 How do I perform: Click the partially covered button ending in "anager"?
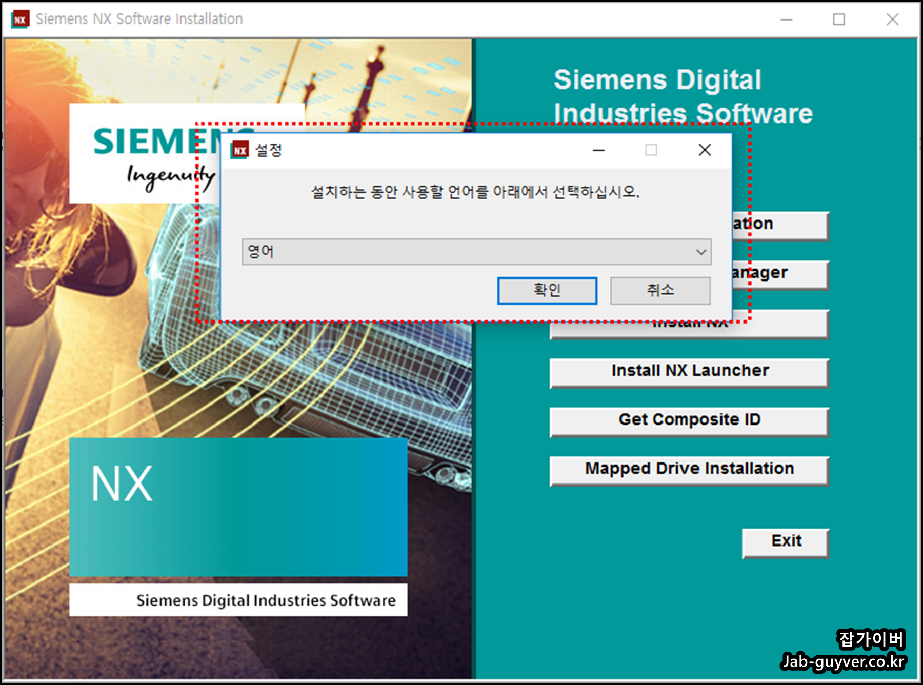[x=780, y=274]
